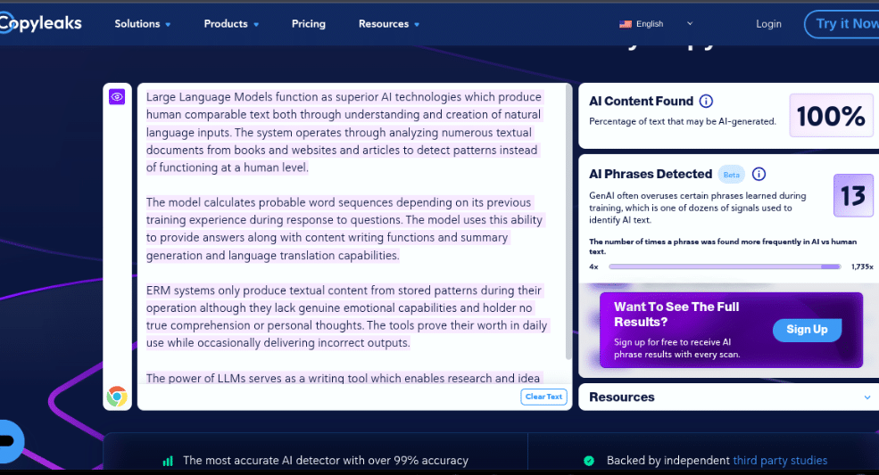Image resolution: width=879 pixels, height=475 pixels.
Task: Click the Sign Up button
Action: (x=807, y=330)
